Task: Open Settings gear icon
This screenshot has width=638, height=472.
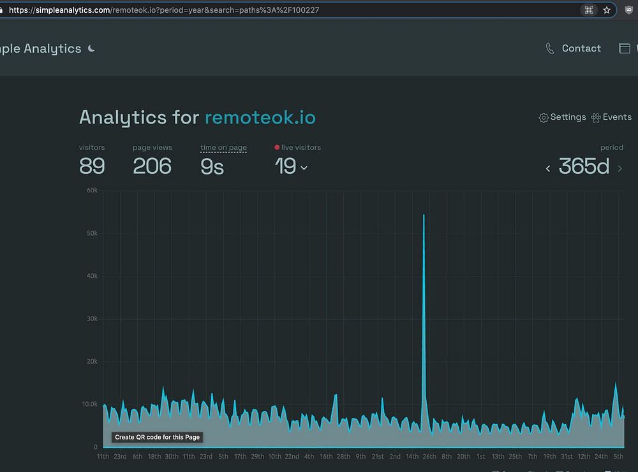Action: click(543, 117)
